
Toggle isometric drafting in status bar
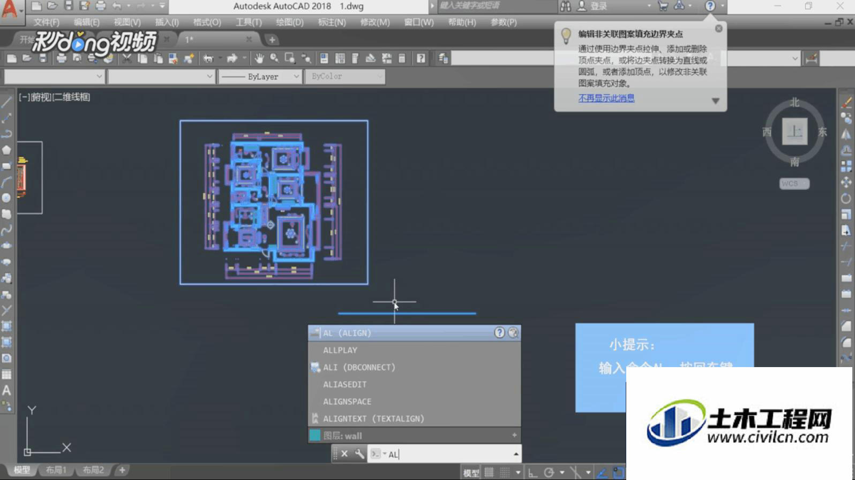click(575, 473)
